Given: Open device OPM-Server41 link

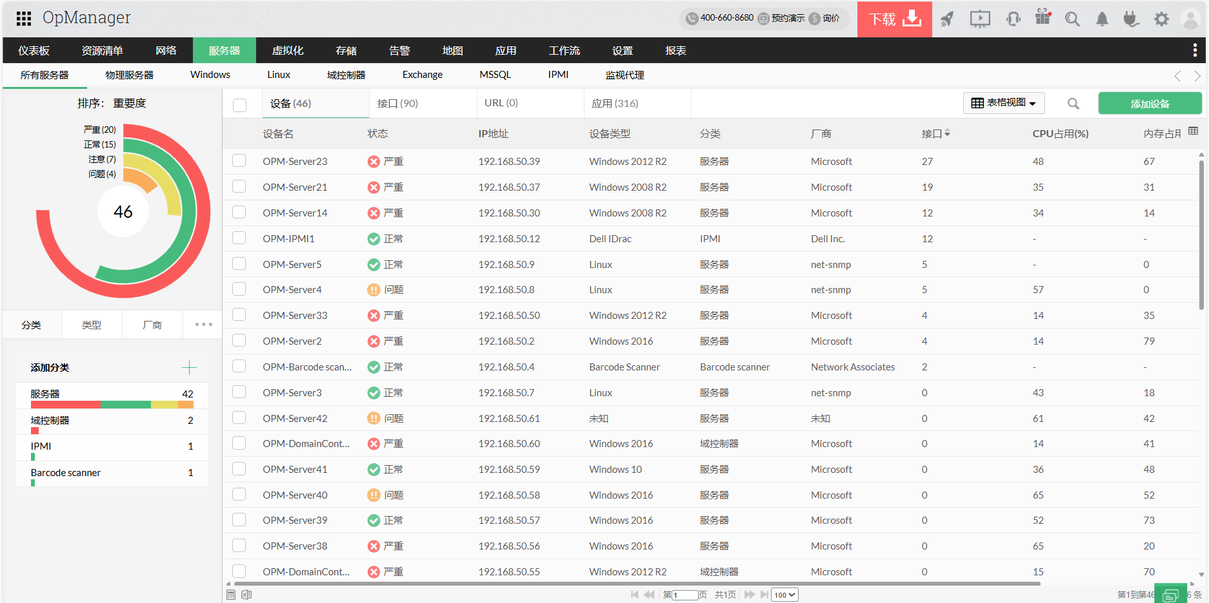Looking at the screenshot, I should [295, 469].
